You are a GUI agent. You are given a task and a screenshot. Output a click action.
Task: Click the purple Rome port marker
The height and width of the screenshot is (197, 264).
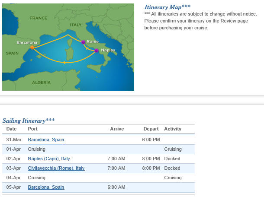coord(83,42)
